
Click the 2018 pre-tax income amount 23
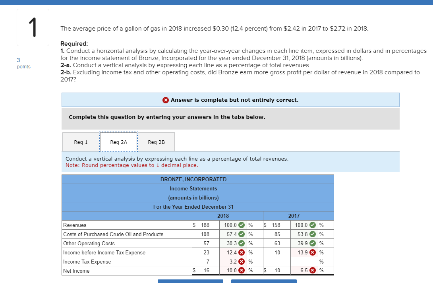click(x=207, y=252)
